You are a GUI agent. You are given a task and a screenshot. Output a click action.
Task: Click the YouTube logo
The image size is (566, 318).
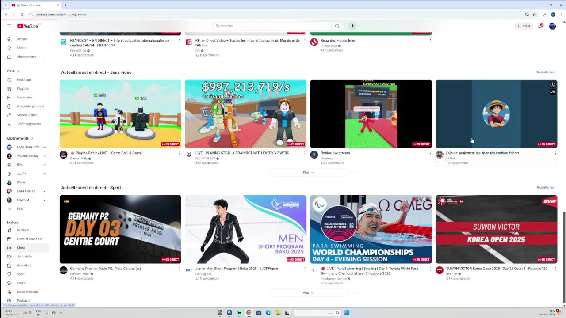pos(28,26)
